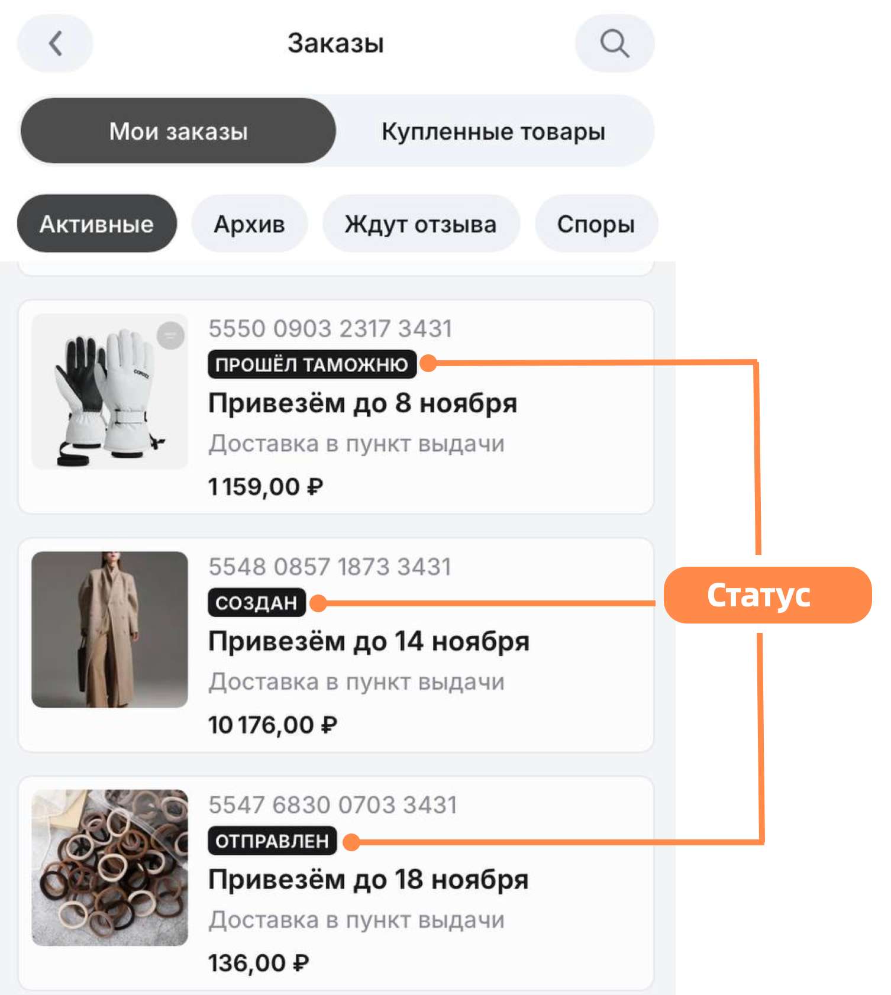The height and width of the screenshot is (995, 891).
Task: Tap the ПРОШЁЛ ТАМОЖНЮ status badge
Action: 312,364
